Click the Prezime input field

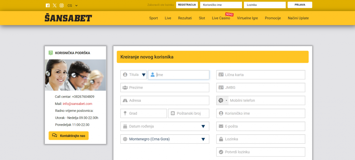coord(165,88)
